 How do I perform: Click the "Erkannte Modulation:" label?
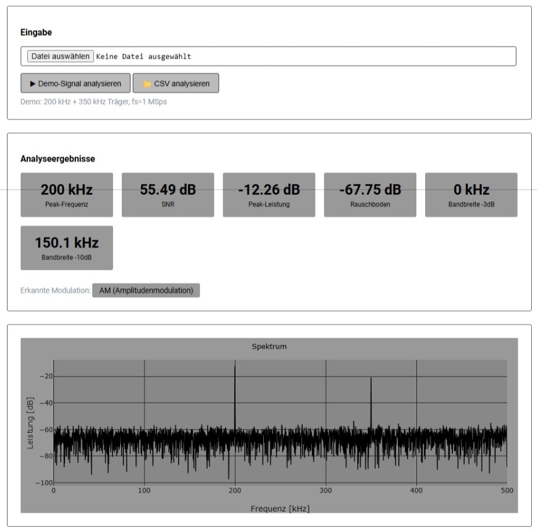pyautogui.click(x=55, y=290)
